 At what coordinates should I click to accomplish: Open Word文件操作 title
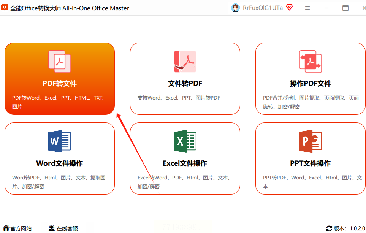[x=60, y=163]
